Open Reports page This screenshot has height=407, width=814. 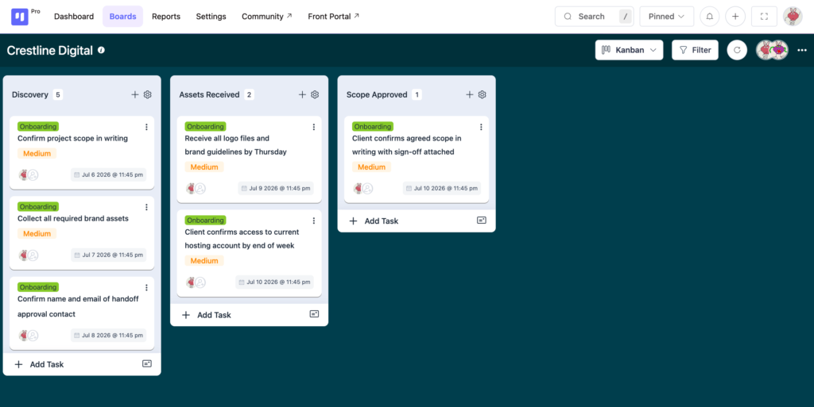[x=166, y=17]
